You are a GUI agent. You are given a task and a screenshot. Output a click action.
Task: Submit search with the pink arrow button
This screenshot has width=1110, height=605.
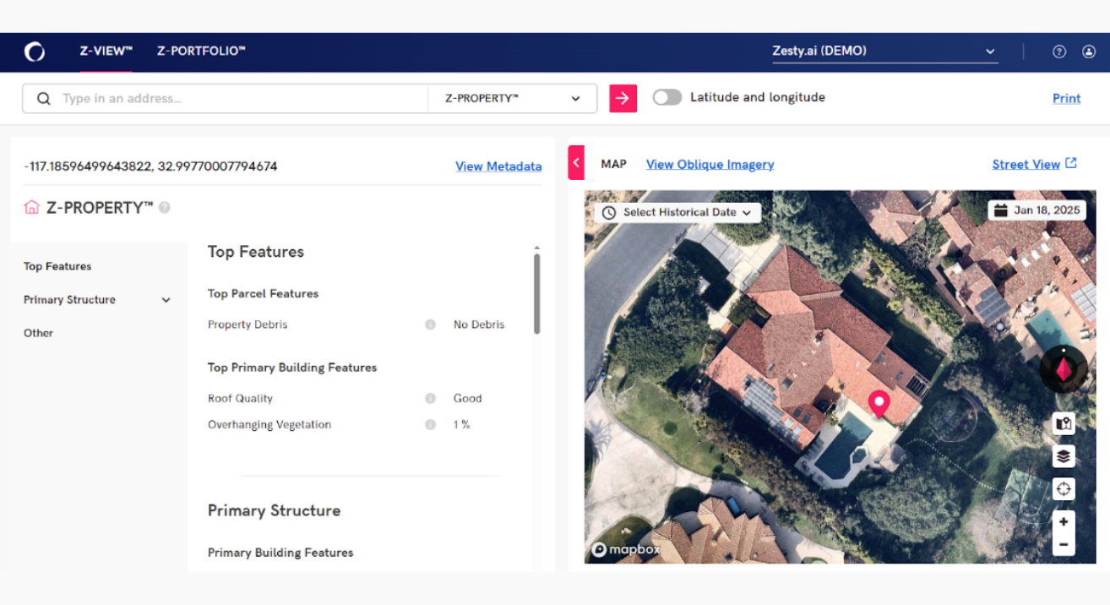tap(623, 98)
